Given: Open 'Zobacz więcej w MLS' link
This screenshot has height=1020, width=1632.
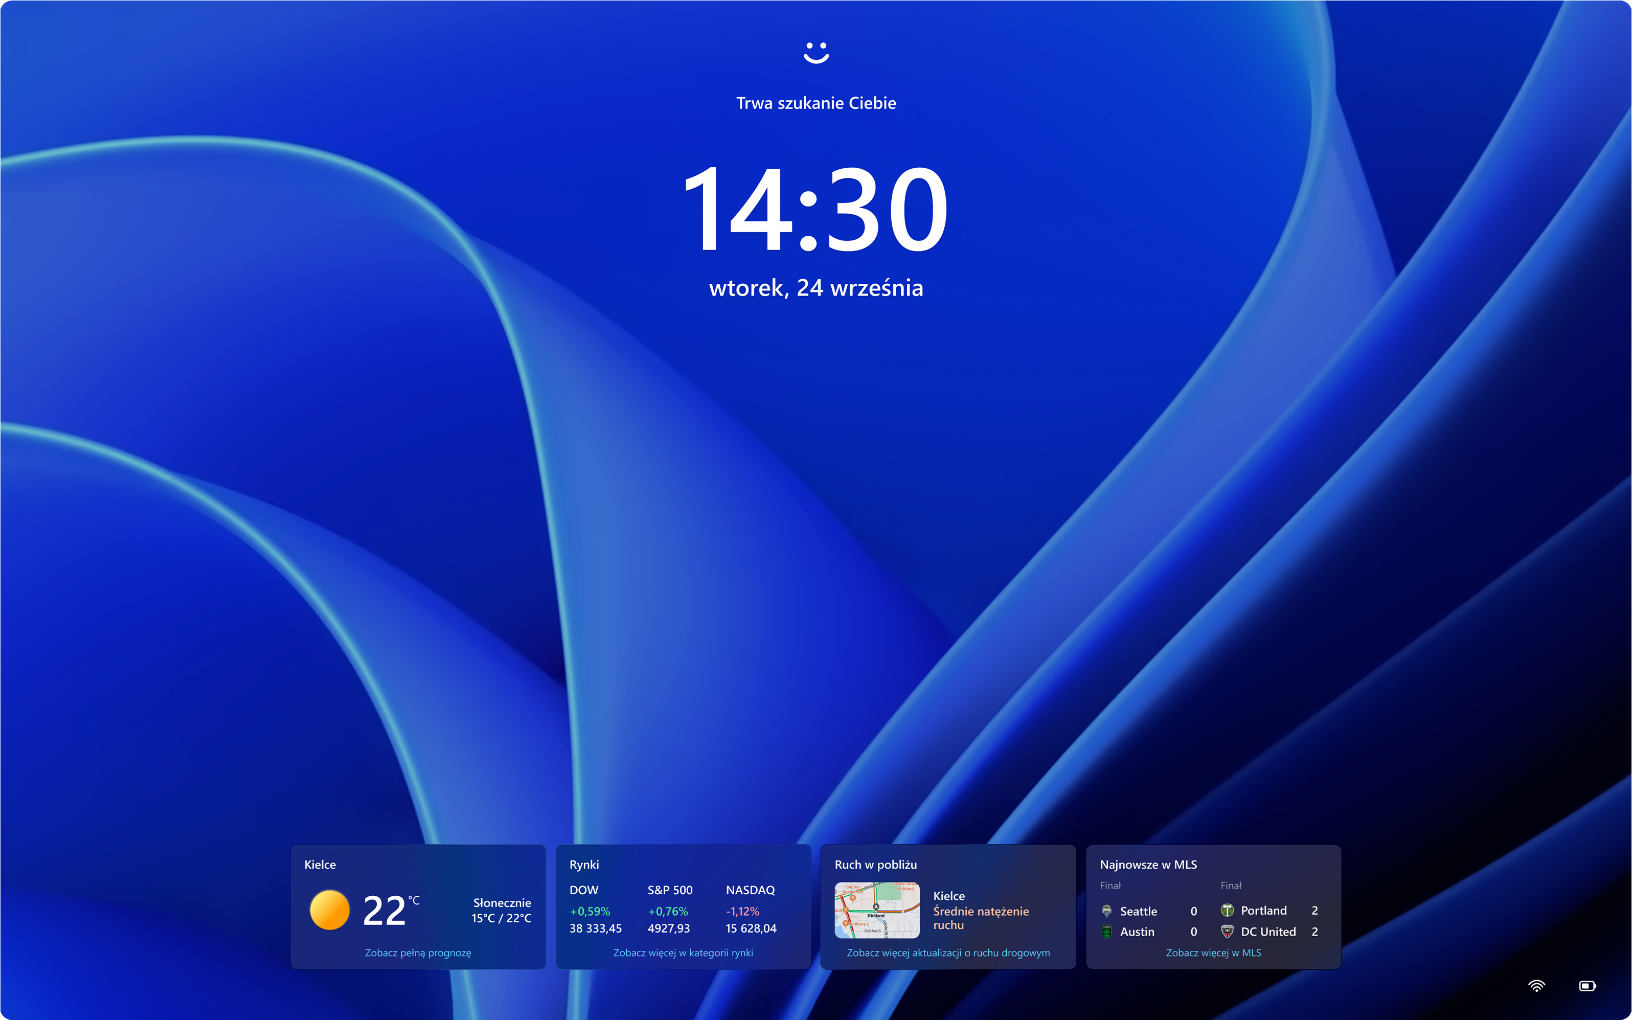Looking at the screenshot, I should 1213,953.
